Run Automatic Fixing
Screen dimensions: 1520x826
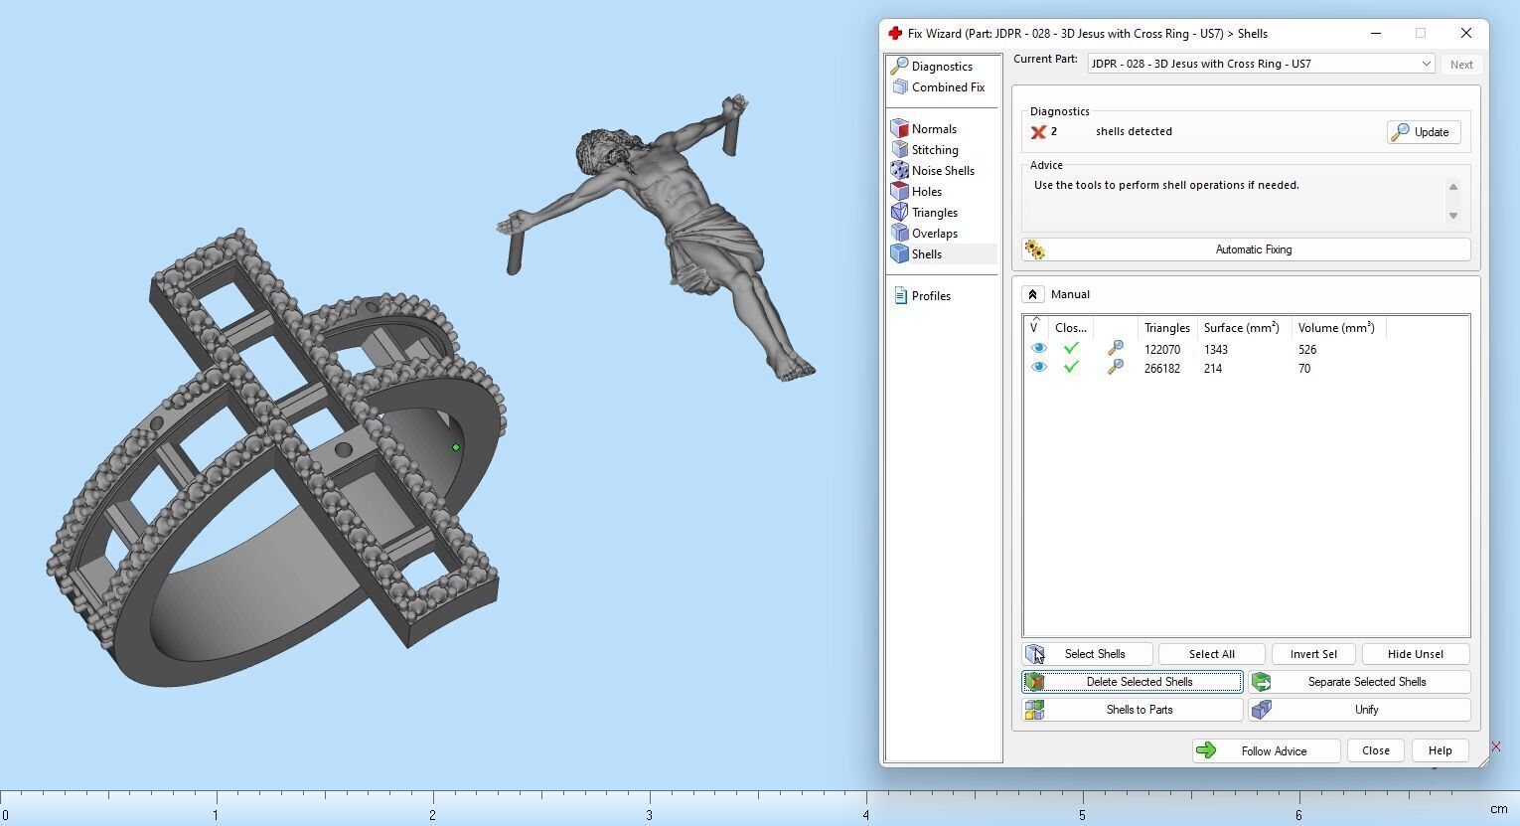click(x=1246, y=249)
